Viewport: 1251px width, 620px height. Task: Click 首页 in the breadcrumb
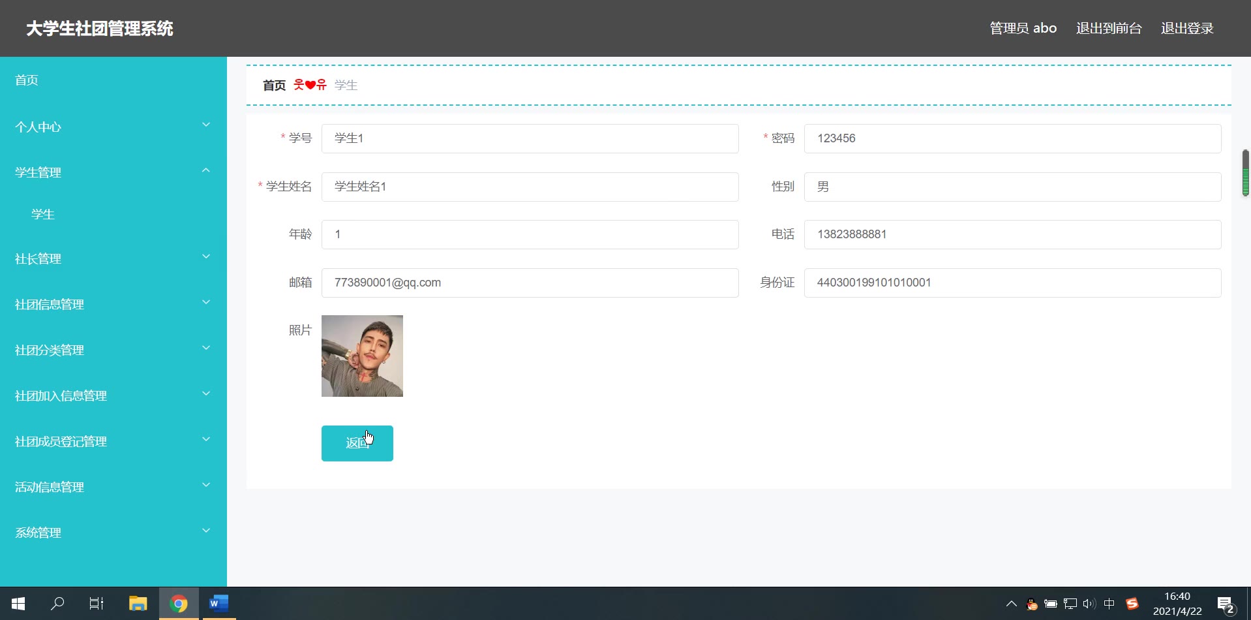point(274,85)
